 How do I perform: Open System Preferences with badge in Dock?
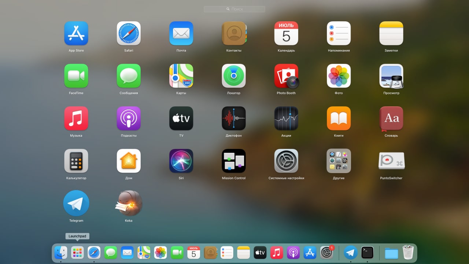(x=327, y=252)
